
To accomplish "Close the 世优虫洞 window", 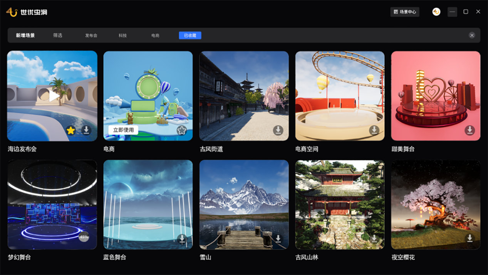I will (x=478, y=12).
